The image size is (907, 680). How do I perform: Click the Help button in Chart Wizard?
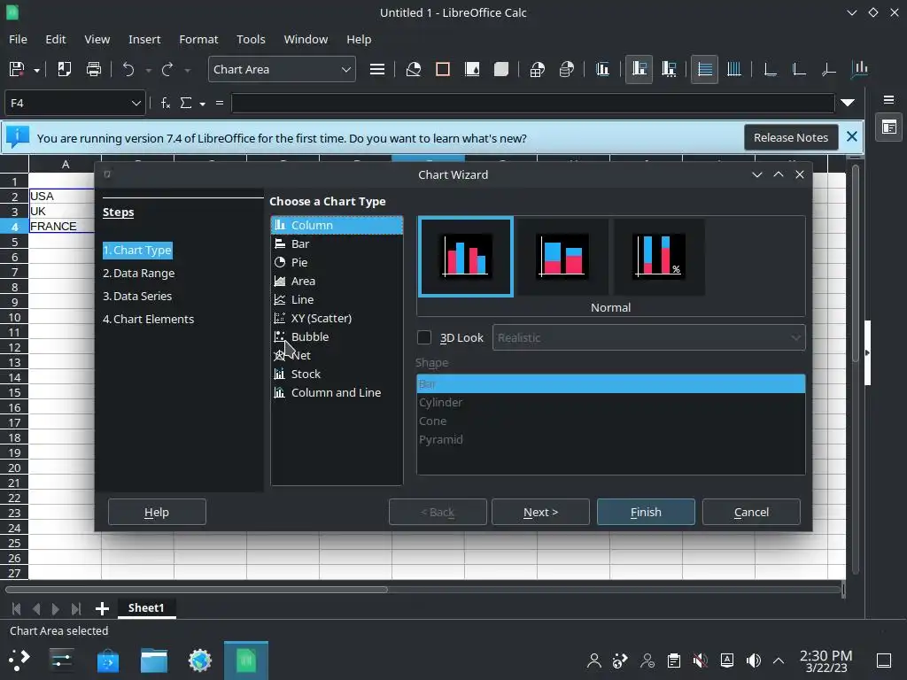click(x=157, y=513)
